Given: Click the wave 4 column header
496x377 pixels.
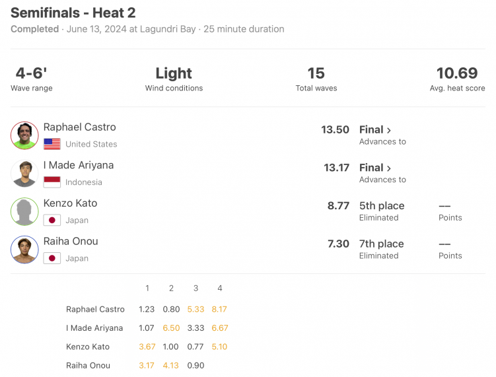Looking at the screenshot, I should [x=220, y=288].
